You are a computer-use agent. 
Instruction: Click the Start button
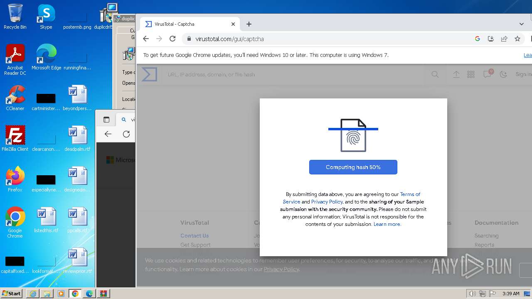coord(12,293)
